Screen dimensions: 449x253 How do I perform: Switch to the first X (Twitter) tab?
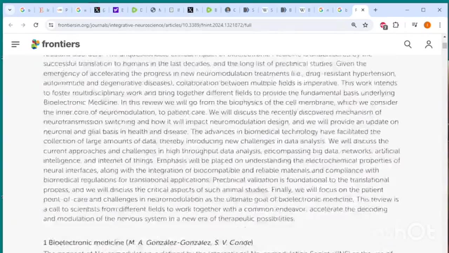99,10
